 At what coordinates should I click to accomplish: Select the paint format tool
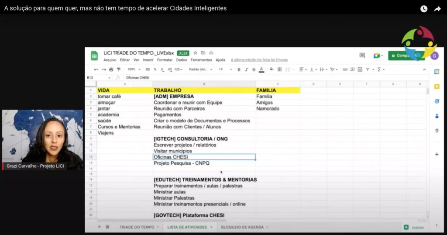(x=118, y=69)
